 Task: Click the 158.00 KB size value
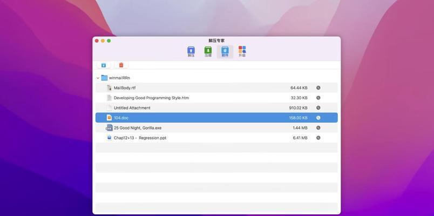point(298,118)
